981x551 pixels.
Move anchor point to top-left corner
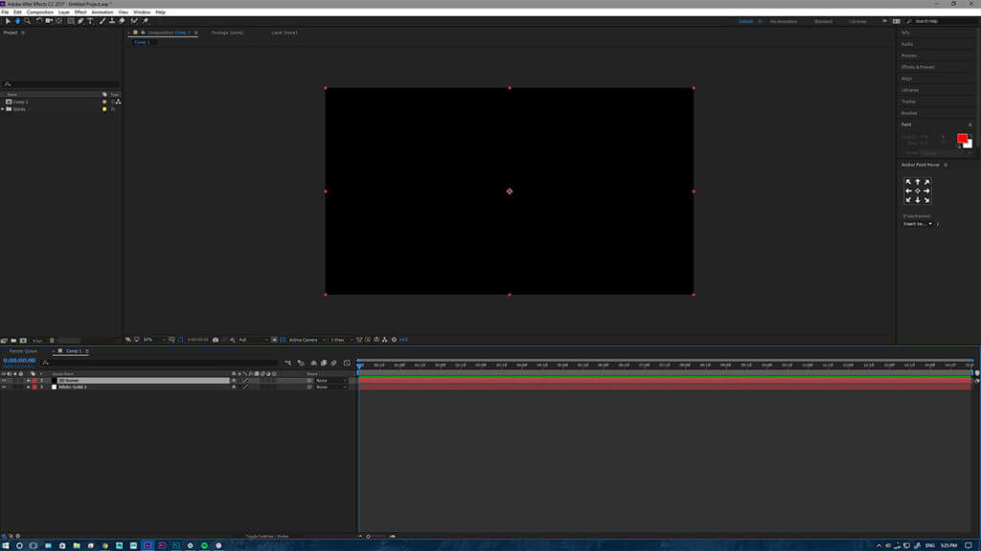[908, 182]
